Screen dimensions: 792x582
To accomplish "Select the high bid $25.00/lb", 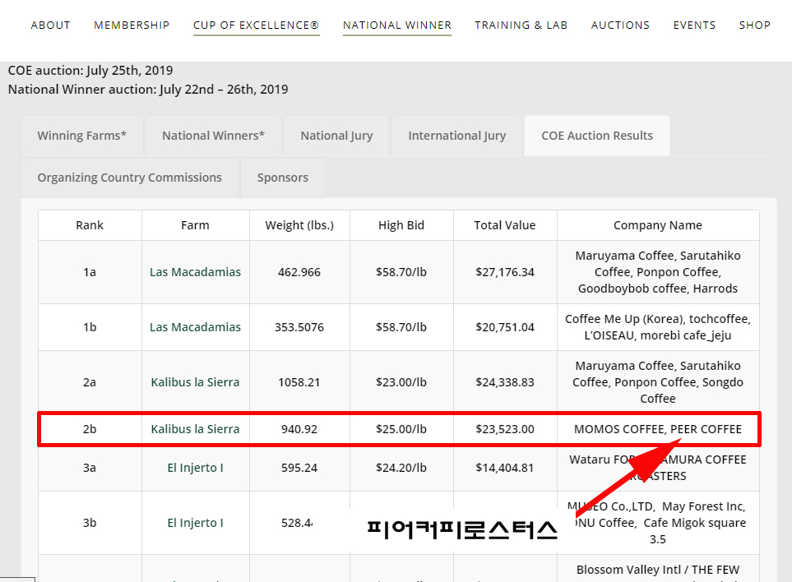I will click(401, 429).
